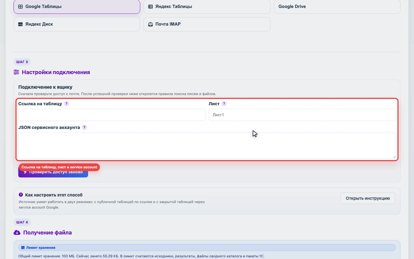Click the Подключение к ящику title
This screenshot has height=259, width=414.
click(45, 87)
